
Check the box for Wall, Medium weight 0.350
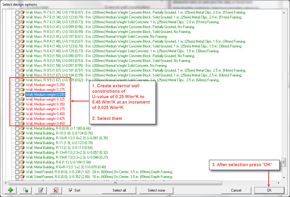[x=17, y=104]
